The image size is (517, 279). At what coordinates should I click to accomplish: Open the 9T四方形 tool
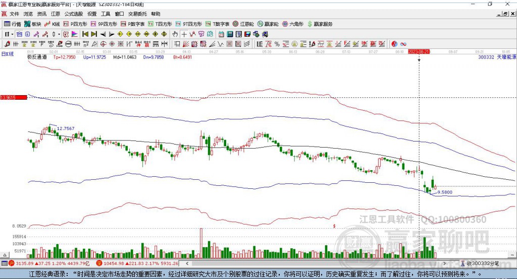[189, 24]
